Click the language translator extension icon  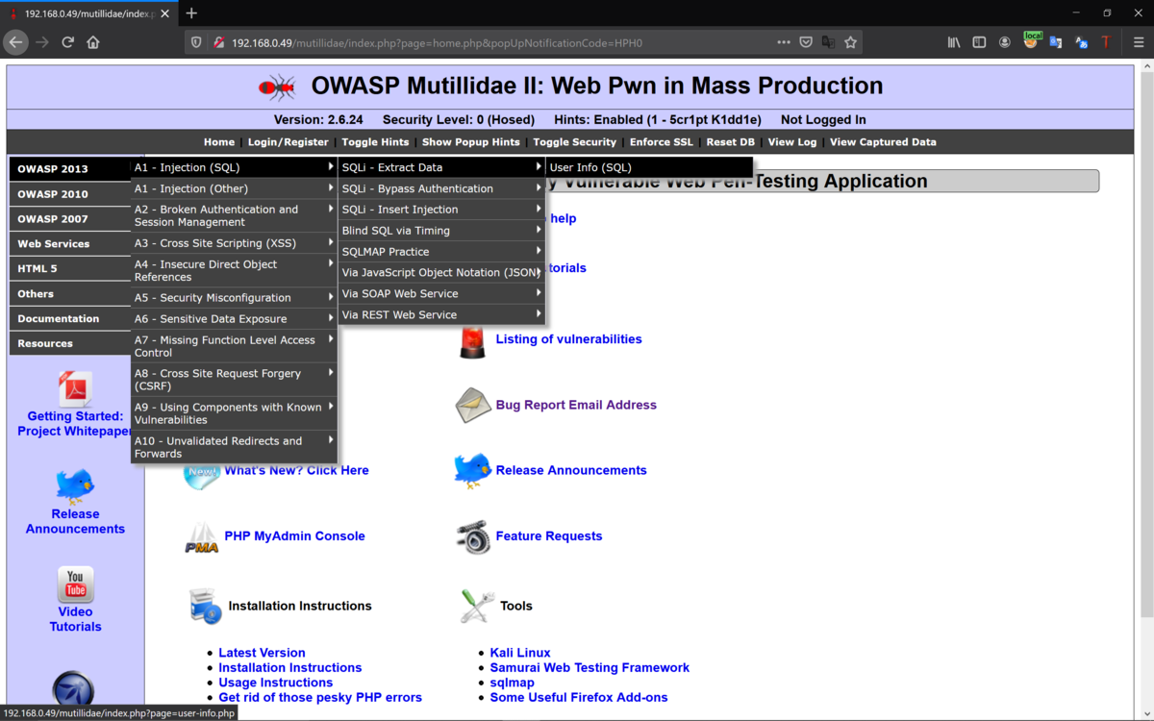pyautogui.click(x=1081, y=42)
